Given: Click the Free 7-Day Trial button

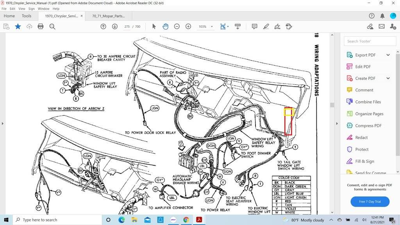Looking at the screenshot, I should tap(370, 202).
